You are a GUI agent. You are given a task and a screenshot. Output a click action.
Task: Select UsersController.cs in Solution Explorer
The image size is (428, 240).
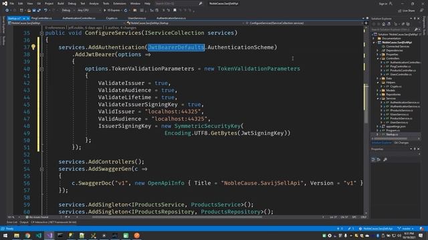[x=401, y=74]
